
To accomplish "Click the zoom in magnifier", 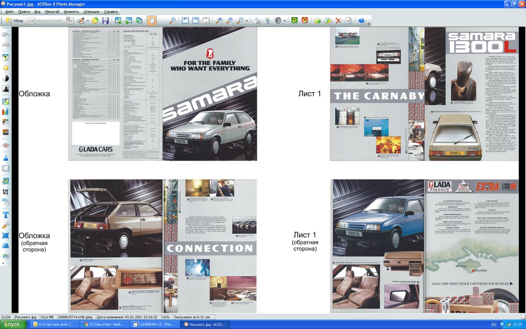I will point(219,21).
